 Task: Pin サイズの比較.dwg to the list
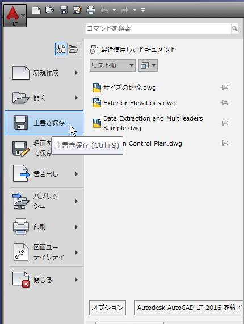(224, 87)
